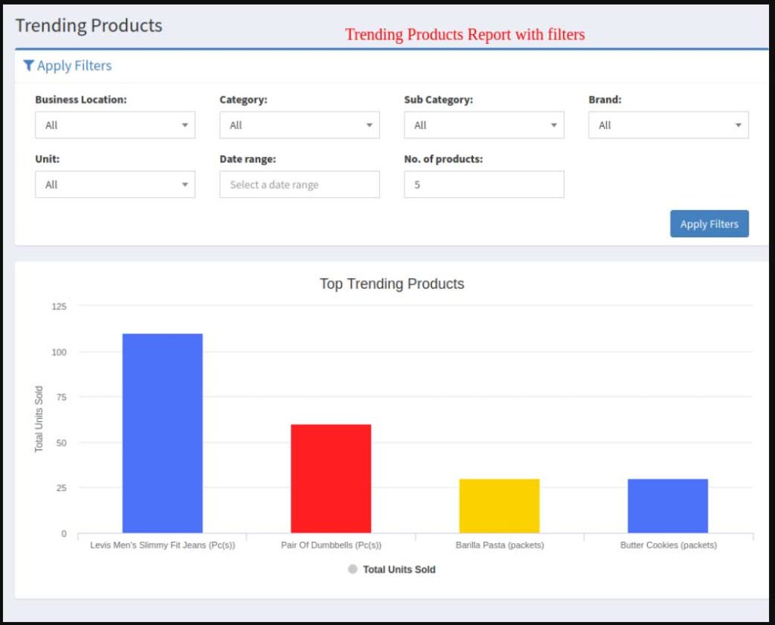Click the Butter Cookies blue bar

pyautogui.click(x=668, y=505)
